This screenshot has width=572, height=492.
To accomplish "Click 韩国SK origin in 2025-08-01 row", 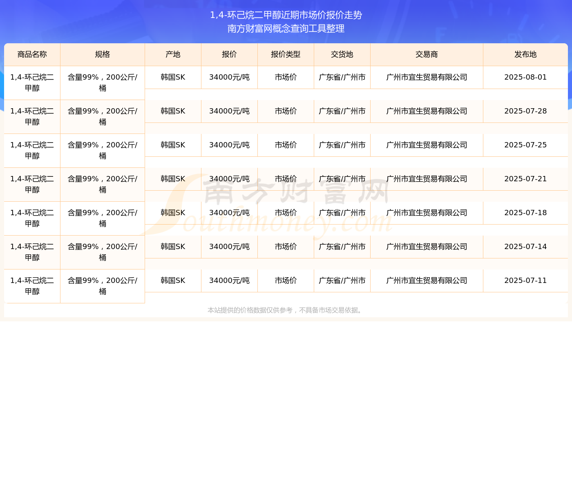I will pyautogui.click(x=173, y=77).
